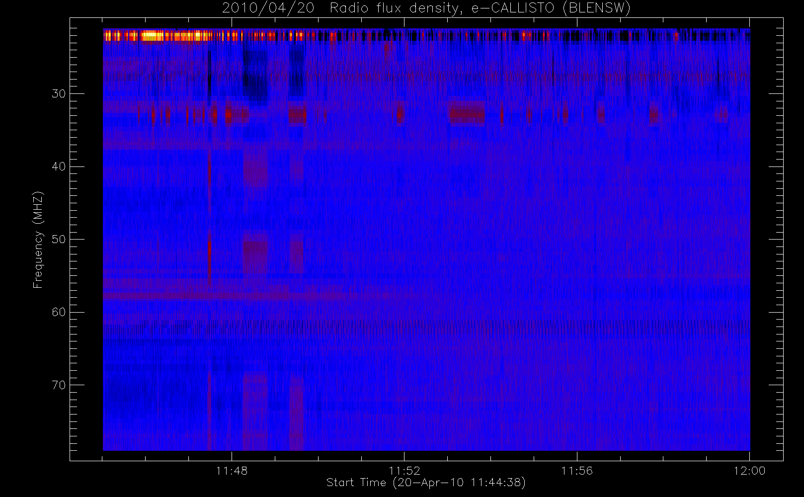Click the Start Time axis label
This screenshot has width=804, height=497.
(x=426, y=483)
